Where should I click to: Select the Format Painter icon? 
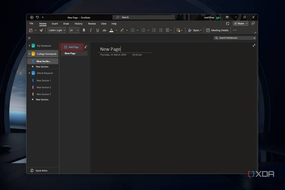[x=41, y=30]
